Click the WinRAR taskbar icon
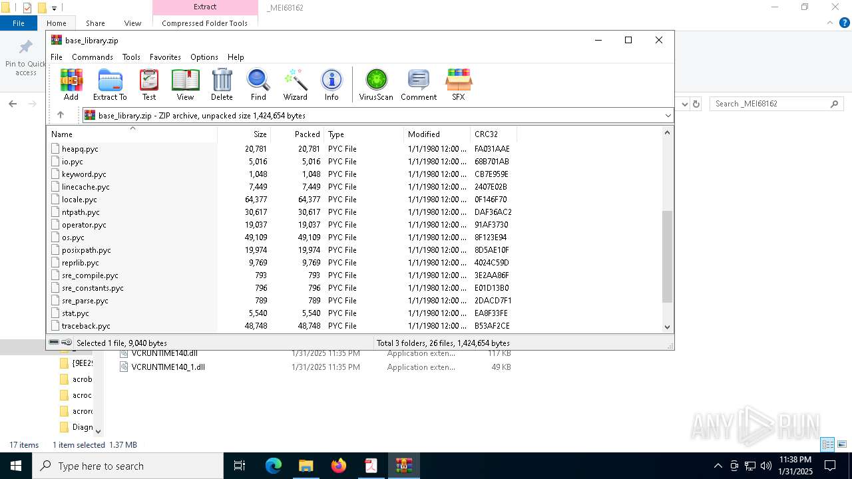 (403, 466)
